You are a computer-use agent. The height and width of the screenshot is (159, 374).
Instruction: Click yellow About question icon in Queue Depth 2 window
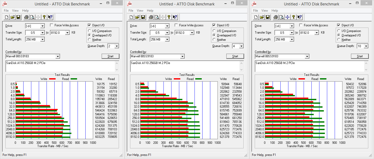44,17
